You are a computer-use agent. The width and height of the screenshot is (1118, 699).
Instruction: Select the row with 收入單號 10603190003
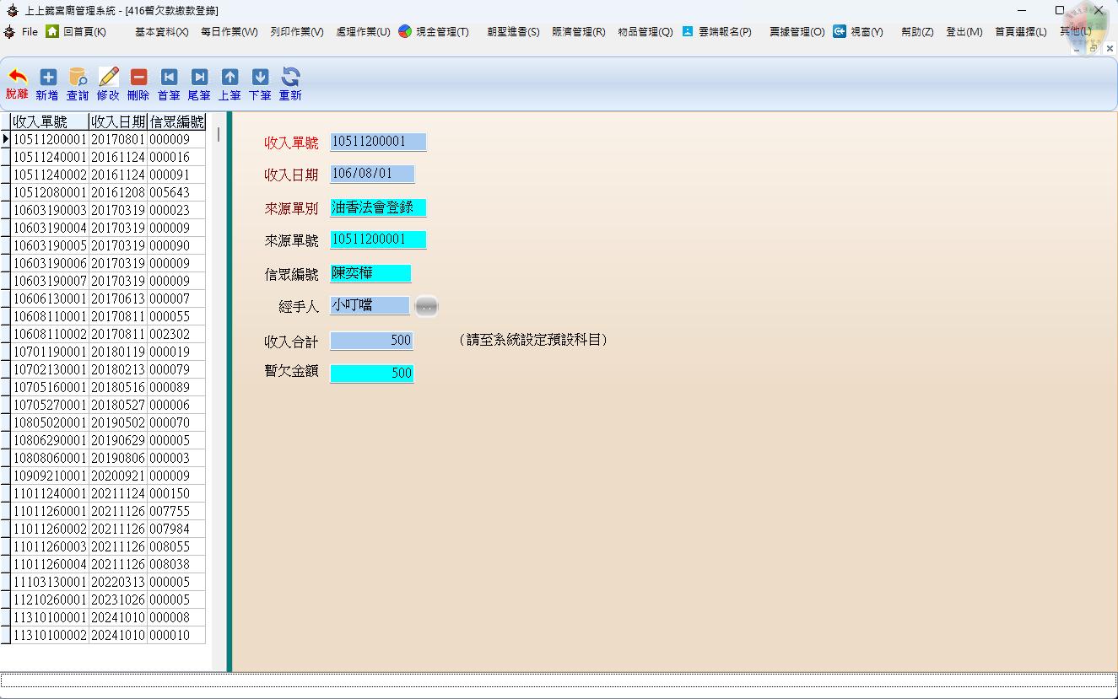click(x=50, y=210)
